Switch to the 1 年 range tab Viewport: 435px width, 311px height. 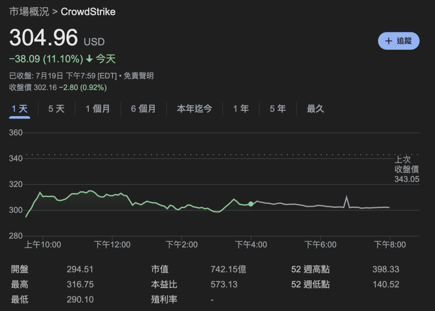point(241,109)
